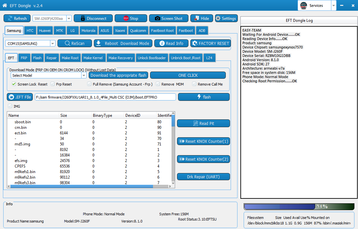Switch to the Huawei tab
Viewport: 358px width, 229px height.
[45, 31]
